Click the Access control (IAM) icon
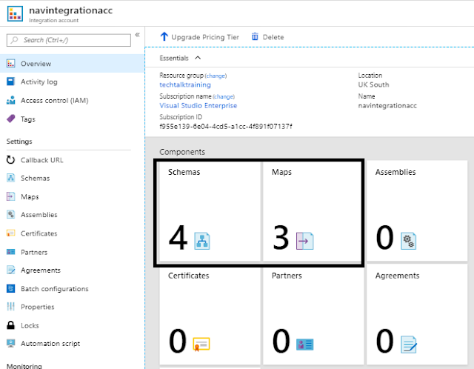Screen dimensions: 474x369 click(x=11, y=101)
